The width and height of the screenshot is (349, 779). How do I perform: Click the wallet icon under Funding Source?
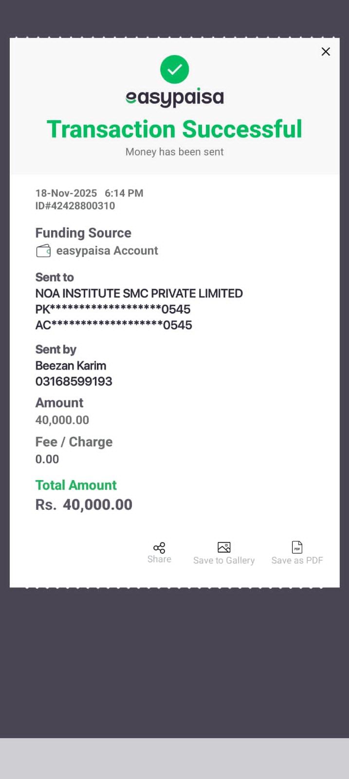pos(43,251)
